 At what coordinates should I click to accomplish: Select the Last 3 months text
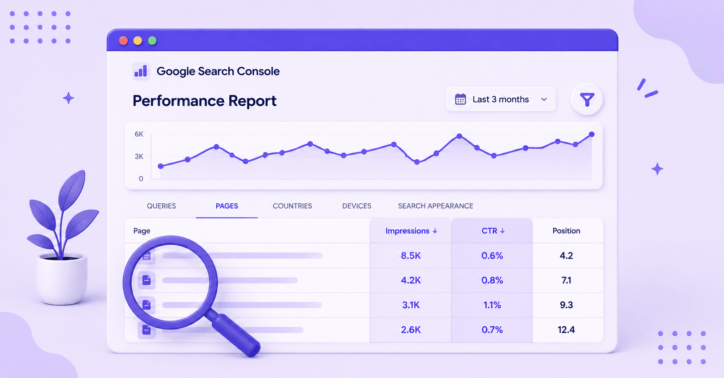501,100
